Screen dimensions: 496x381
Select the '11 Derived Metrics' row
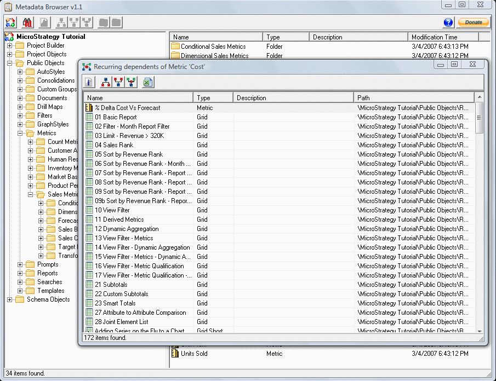pos(280,220)
